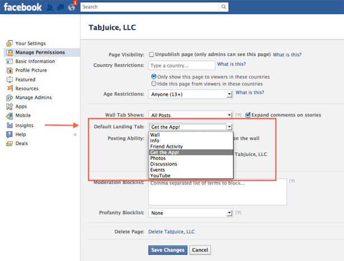Click help marker next to Wall Tab Shows
The image size is (344, 261).
tap(238, 115)
